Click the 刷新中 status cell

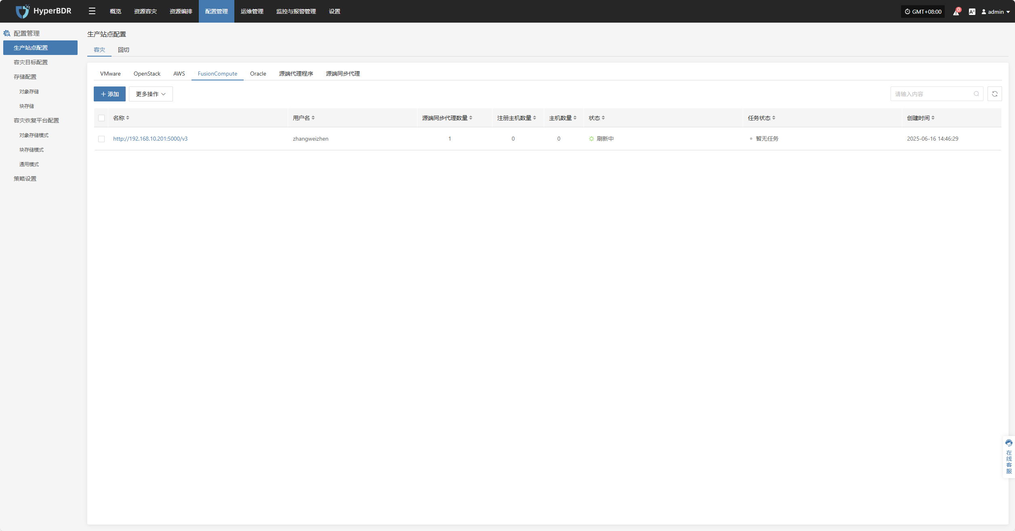click(x=601, y=139)
